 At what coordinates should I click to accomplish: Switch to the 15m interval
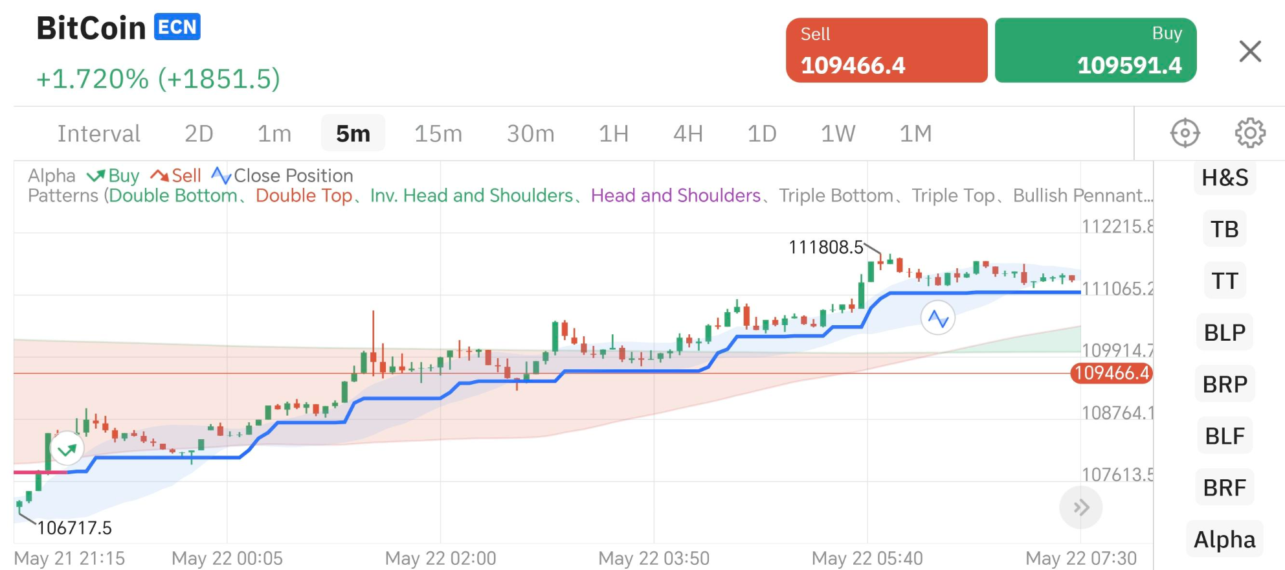(438, 134)
